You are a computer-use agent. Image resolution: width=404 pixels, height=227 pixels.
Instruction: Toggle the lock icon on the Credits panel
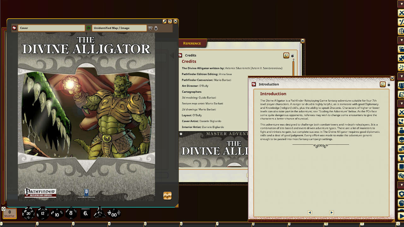tap(292, 55)
